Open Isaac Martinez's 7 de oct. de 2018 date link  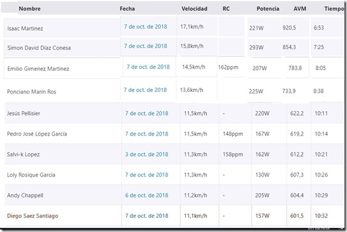point(146,27)
